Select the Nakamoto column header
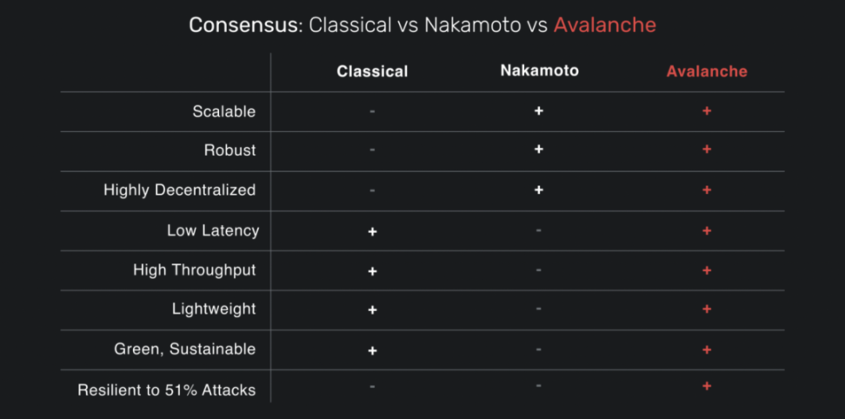 point(539,70)
